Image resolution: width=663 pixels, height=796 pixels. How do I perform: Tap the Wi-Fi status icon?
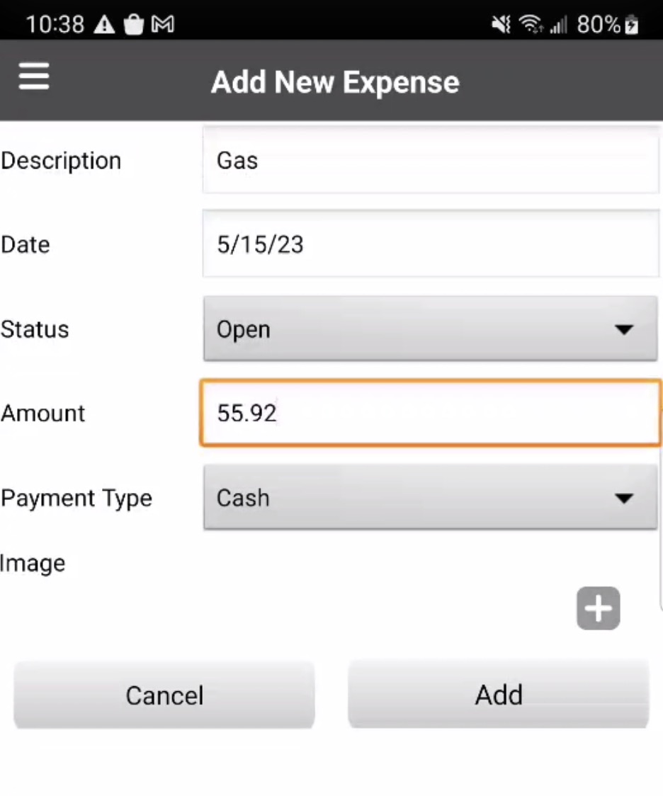click(530, 25)
